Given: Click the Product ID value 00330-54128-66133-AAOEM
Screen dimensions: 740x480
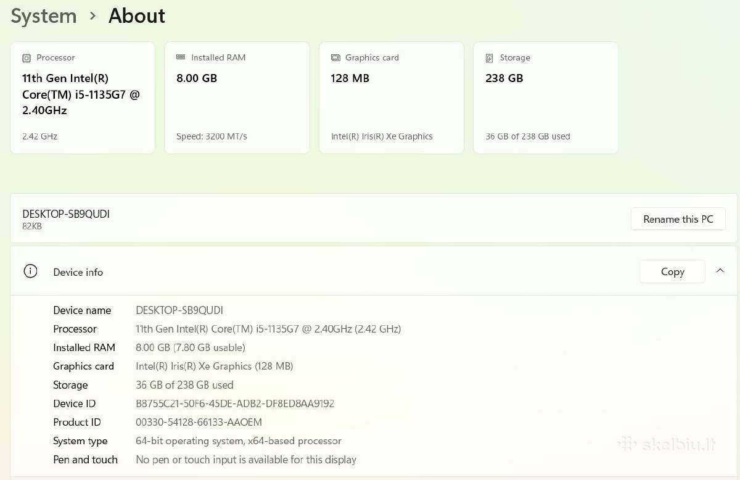Looking at the screenshot, I should [x=199, y=422].
